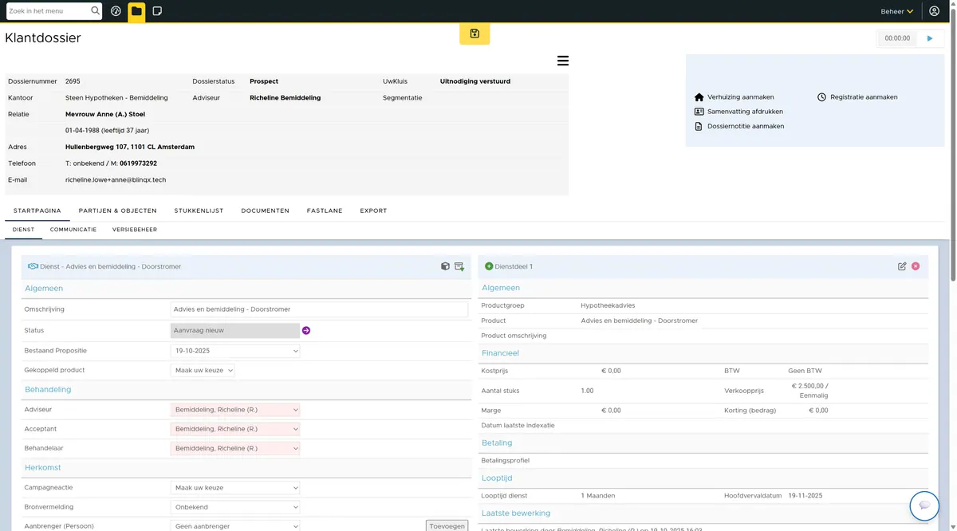Image resolution: width=957 pixels, height=531 pixels.
Task: Open the Behandelaar dropdown
Action: click(x=235, y=448)
